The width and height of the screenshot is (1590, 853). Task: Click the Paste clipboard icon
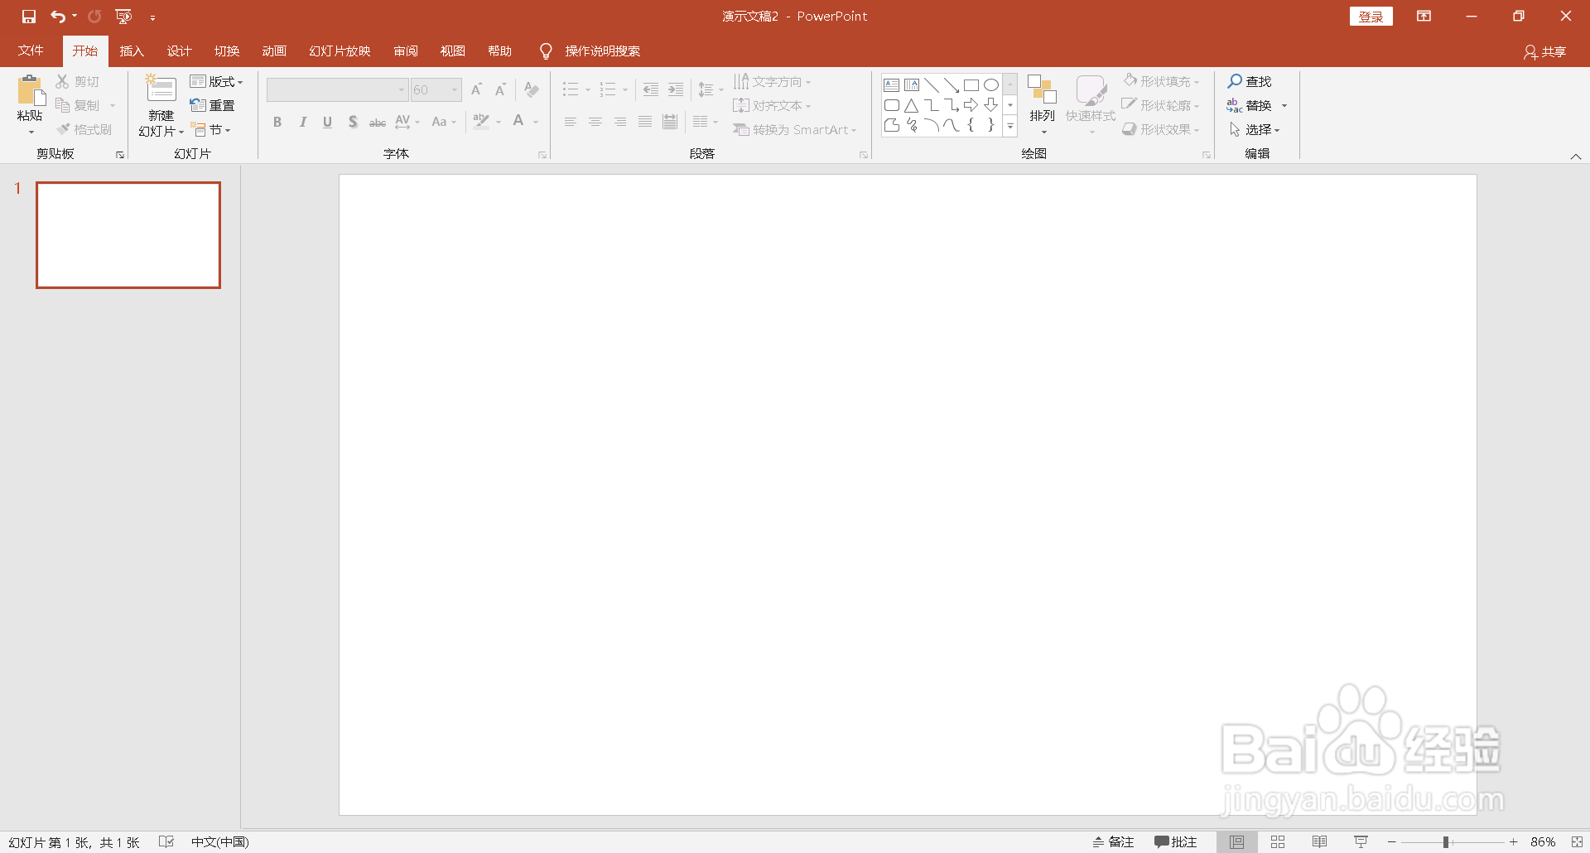coord(31,90)
